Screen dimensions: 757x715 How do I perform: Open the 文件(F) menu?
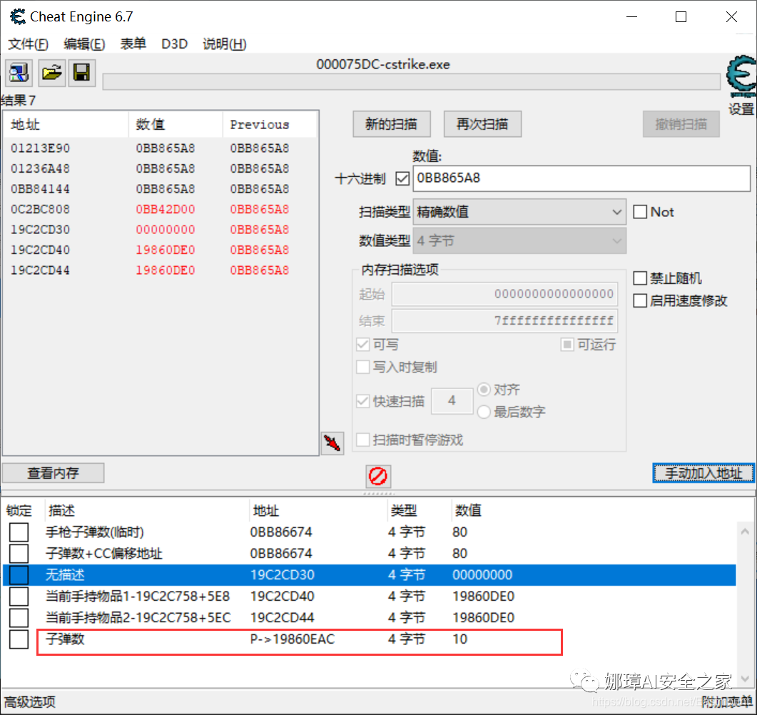[29, 44]
